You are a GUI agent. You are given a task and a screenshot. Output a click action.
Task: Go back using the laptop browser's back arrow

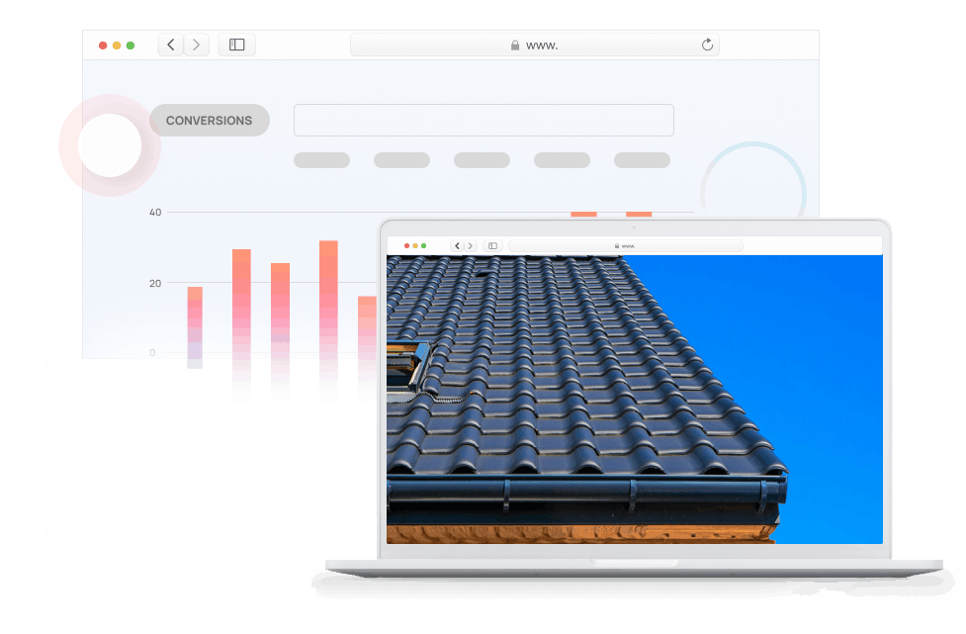click(457, 245)
